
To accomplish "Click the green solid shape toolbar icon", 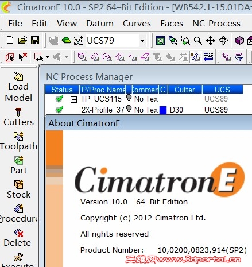I will 66,40.
